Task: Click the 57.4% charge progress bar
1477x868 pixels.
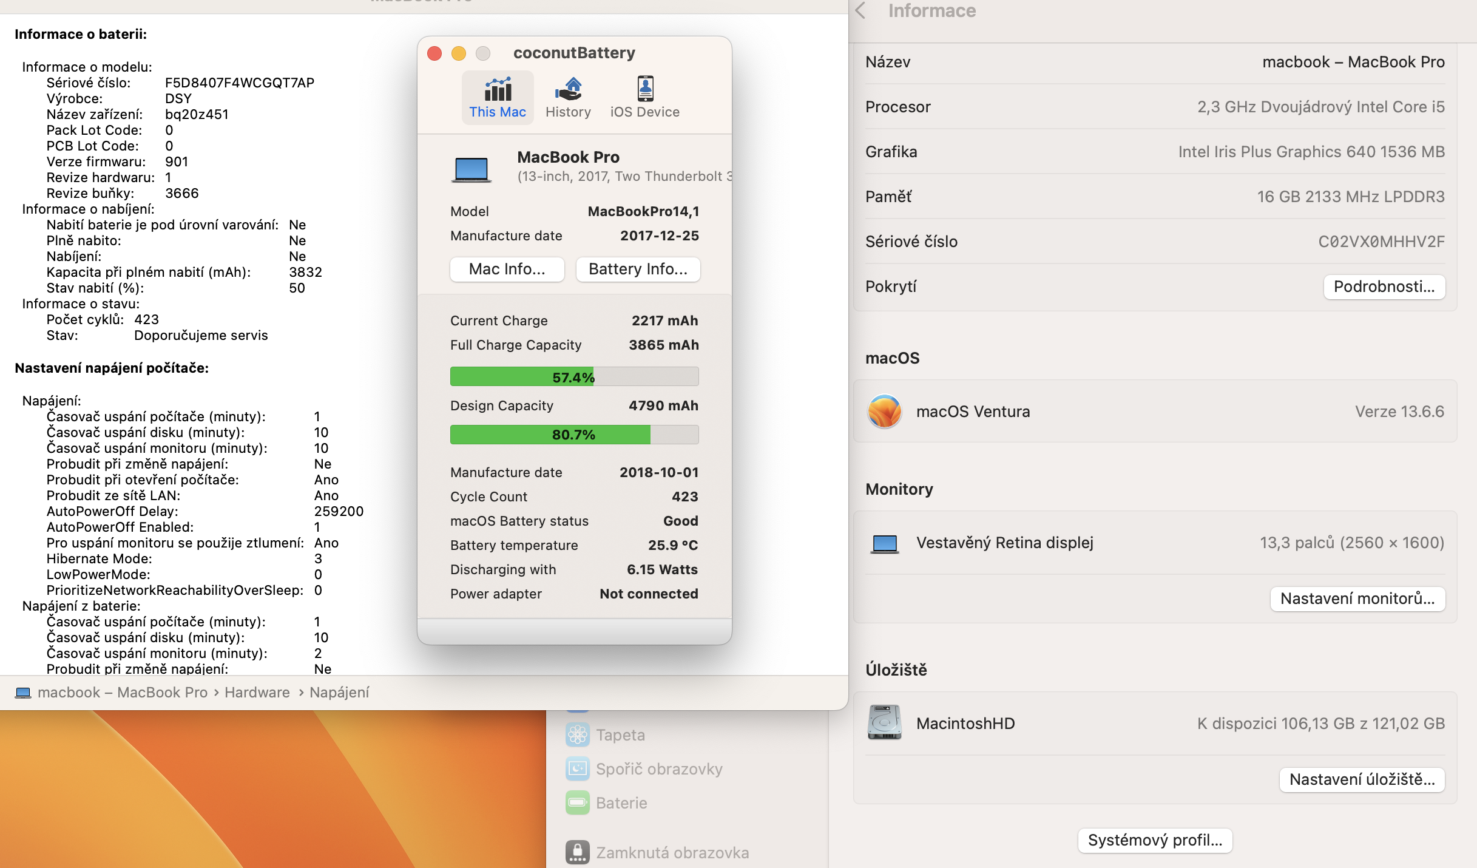Action: 574,377
